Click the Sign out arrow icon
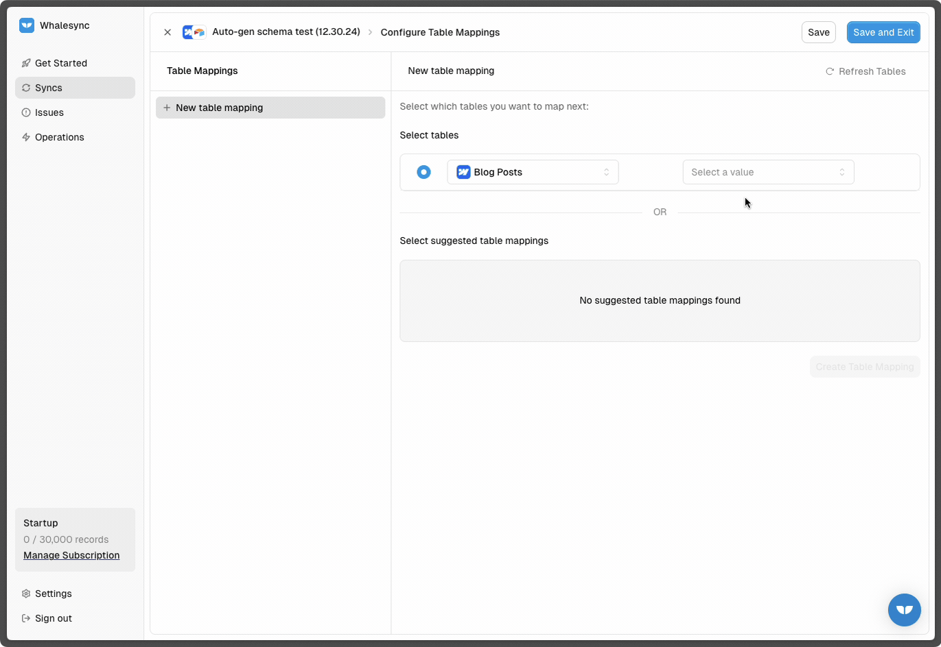941x647 pixels. point(26,618)
